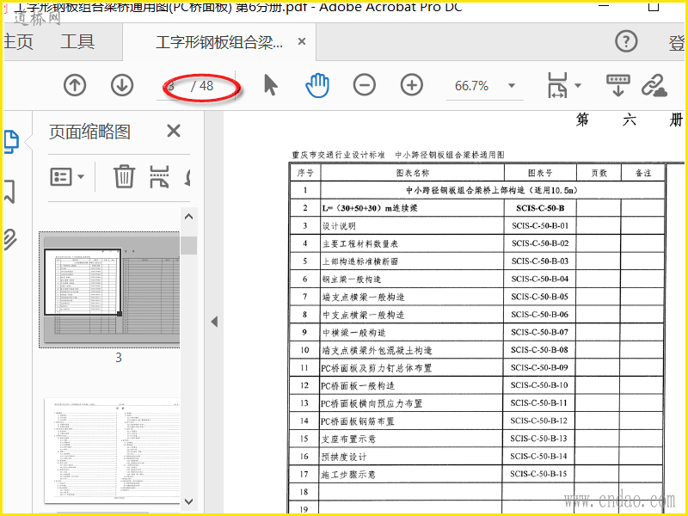The height and width of the screenshot is (516, 688).
Task: Click the rotate pages icon
Action: 187,176
